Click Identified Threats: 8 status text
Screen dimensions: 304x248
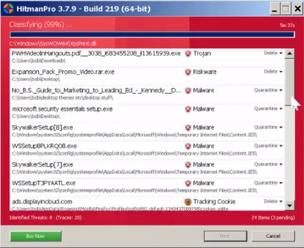click(31, 217)
